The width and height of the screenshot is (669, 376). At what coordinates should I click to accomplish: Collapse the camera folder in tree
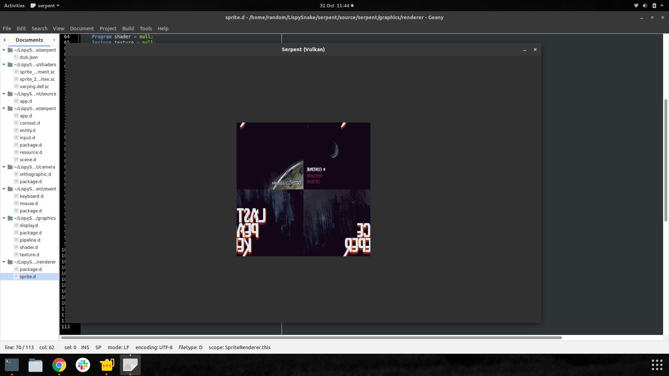(x=4, y=167)
